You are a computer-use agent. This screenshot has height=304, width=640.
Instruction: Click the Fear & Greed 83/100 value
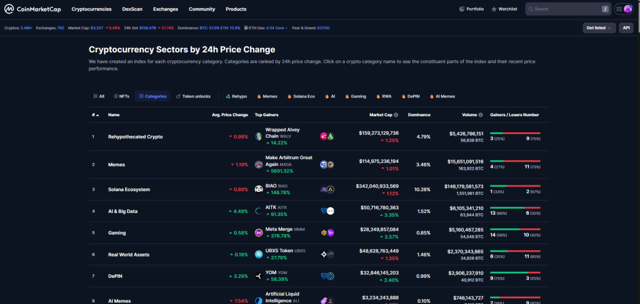pos(323,28)
